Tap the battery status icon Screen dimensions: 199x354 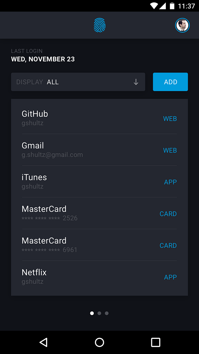coord(172,6)
